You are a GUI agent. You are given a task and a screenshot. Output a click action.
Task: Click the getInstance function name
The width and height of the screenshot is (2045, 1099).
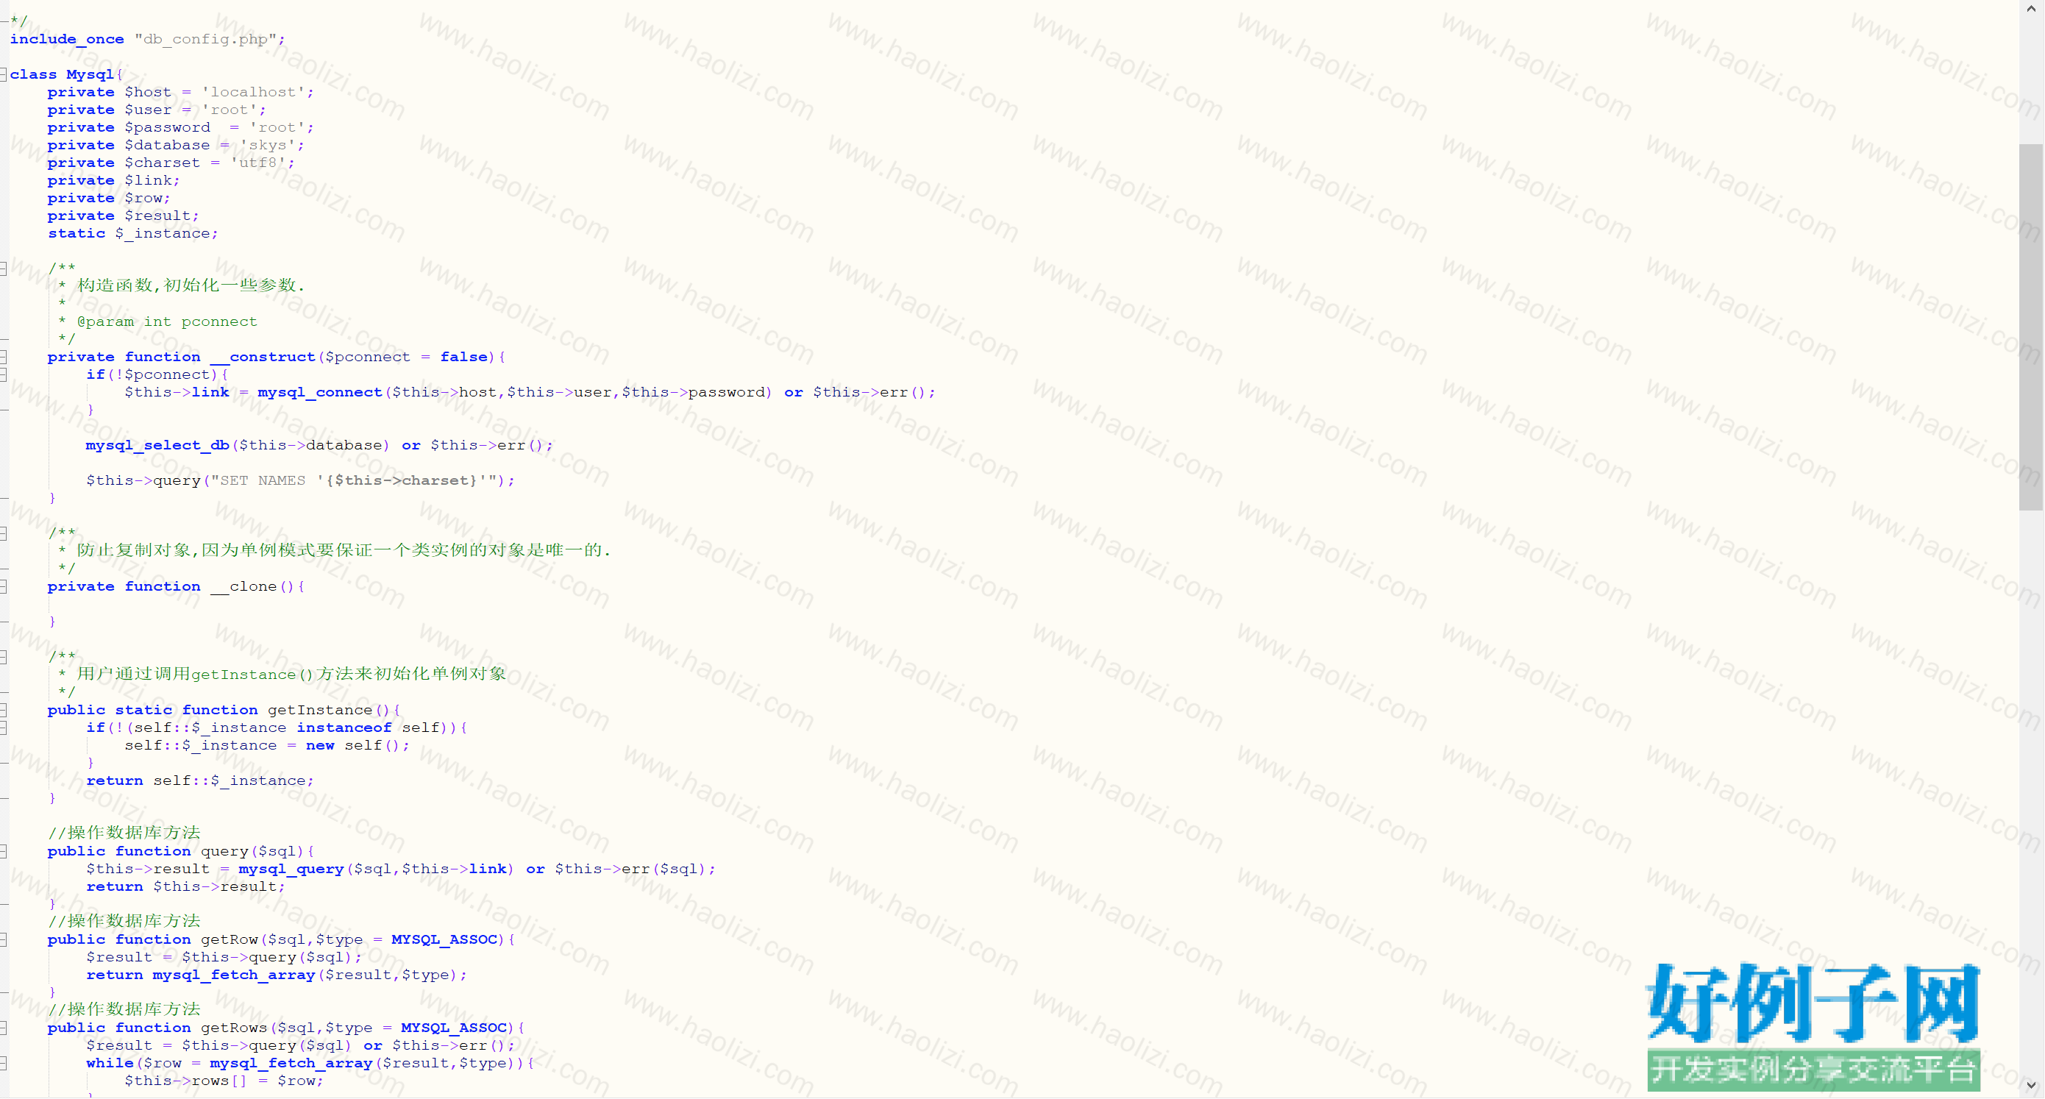pyautogui.click(x=320, y=710)
